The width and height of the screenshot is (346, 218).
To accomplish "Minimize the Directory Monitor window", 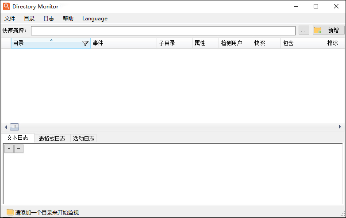I will [x=296, y=6].
